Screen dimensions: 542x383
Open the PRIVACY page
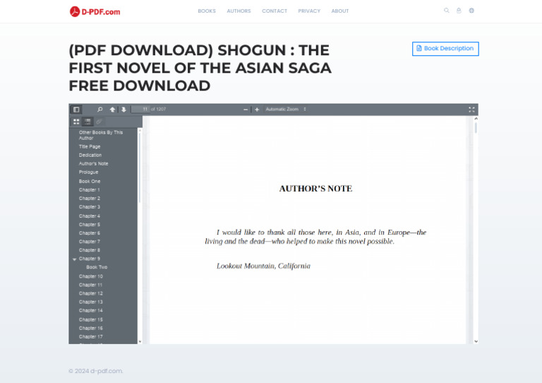[309, 11]
